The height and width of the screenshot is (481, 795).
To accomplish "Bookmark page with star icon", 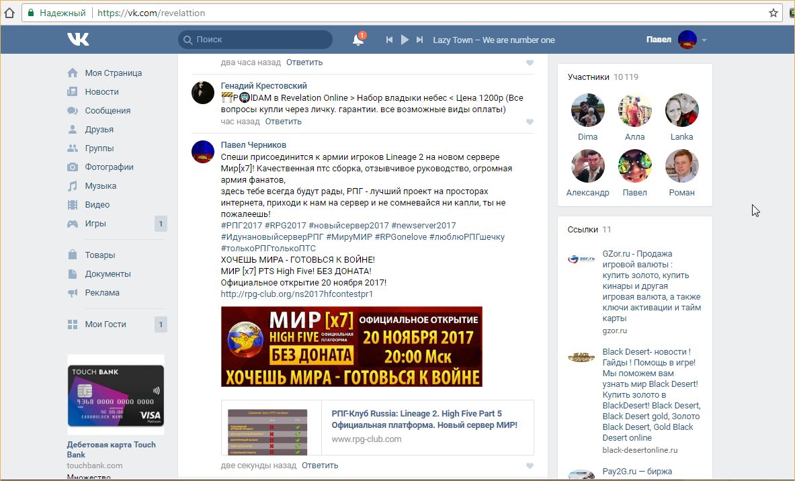I will point(773,13).
